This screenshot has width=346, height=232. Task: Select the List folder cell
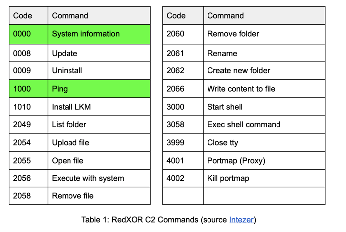click(99, 124)
